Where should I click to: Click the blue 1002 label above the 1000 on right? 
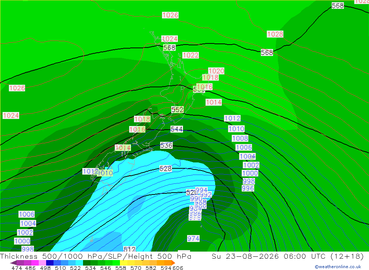[251, 165]
